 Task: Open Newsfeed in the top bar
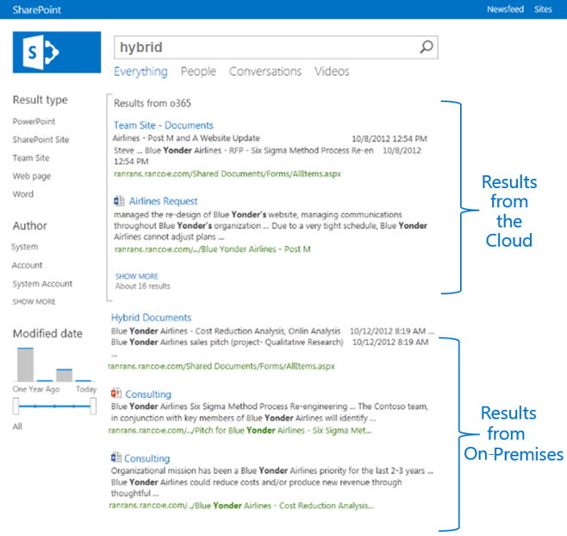click(x=505, y=9)
